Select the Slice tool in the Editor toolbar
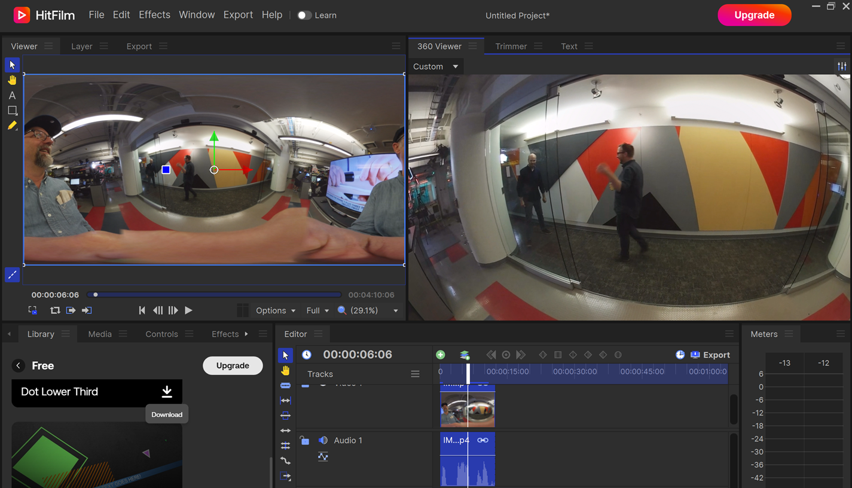Screen dimensions: 852x488 coord(285,385)
